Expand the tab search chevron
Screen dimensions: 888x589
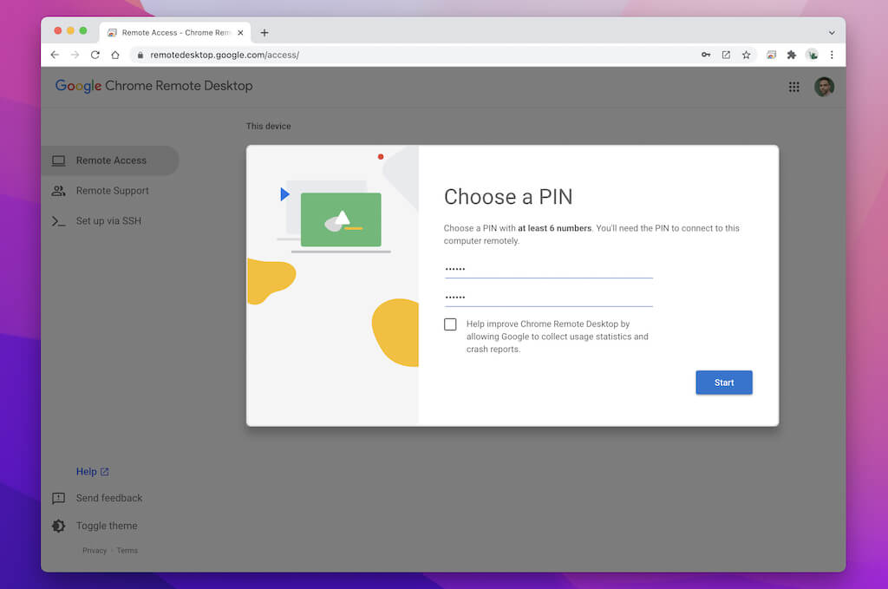832,33
